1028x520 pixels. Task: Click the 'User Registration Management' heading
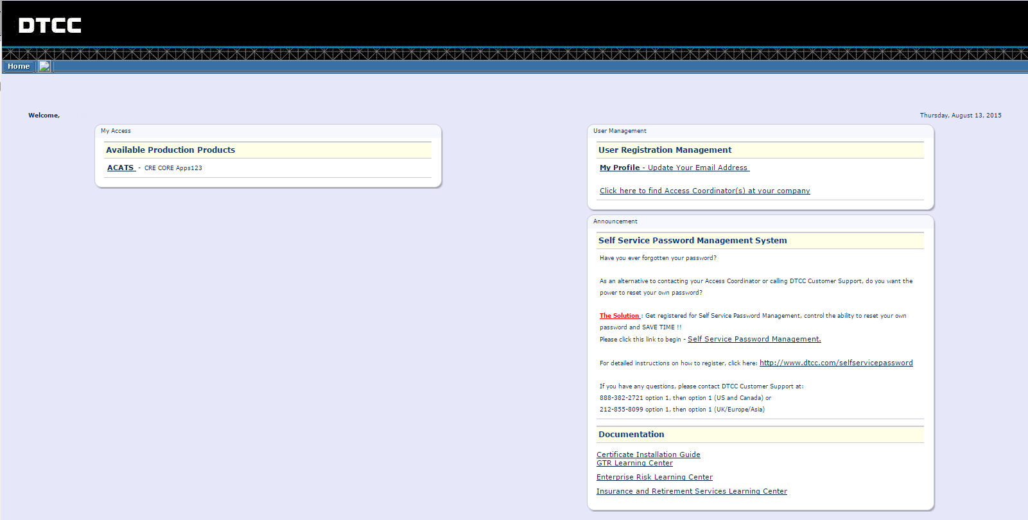pyautogui.click(x=665, y=150)
